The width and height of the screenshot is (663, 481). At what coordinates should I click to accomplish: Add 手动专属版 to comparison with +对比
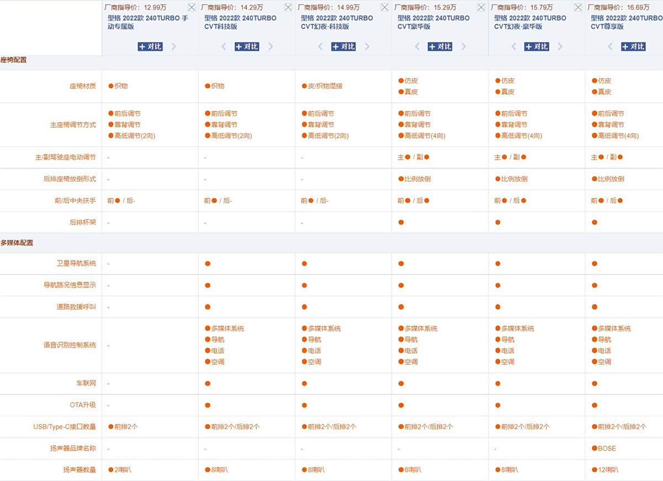(x=150, y=46)
